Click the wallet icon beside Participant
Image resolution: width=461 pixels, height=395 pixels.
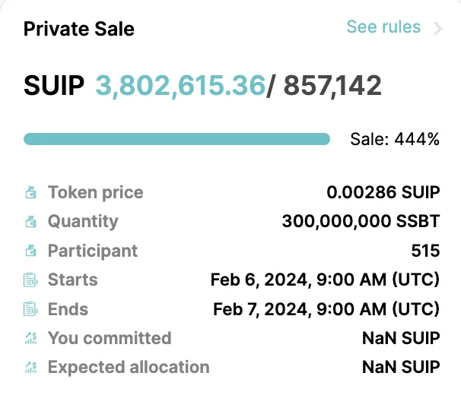point(30,251)
